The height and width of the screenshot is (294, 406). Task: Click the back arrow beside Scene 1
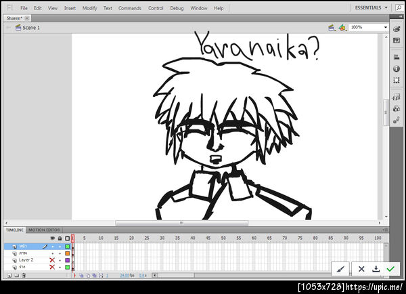coord(9,28)
